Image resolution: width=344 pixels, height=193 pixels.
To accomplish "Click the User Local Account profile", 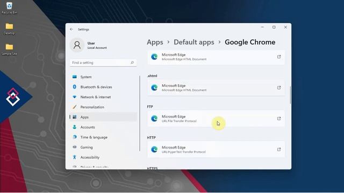I will click(88, 45).
